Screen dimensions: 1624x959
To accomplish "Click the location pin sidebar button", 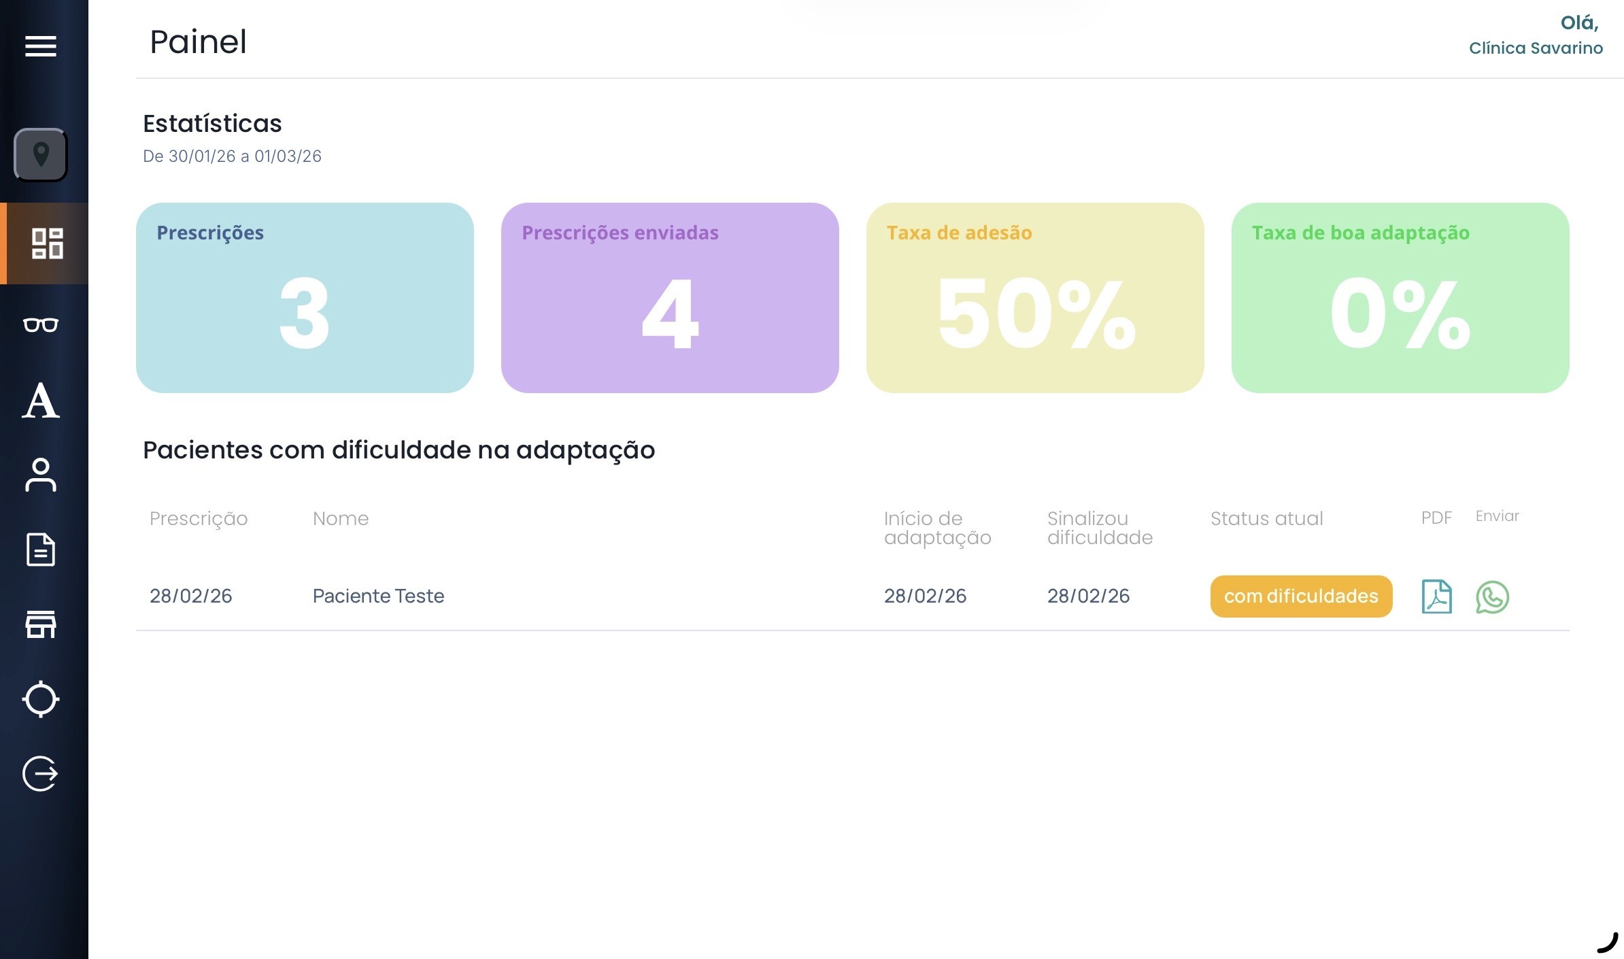I will point(41,155).
